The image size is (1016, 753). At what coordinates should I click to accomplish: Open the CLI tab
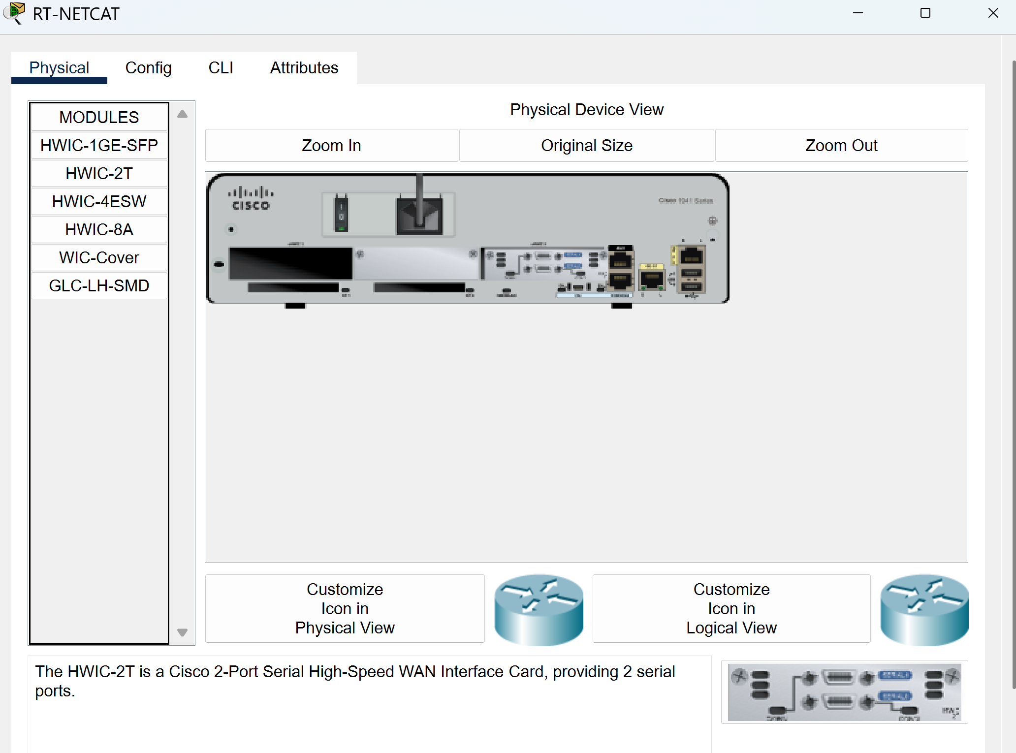pos(221,68)
